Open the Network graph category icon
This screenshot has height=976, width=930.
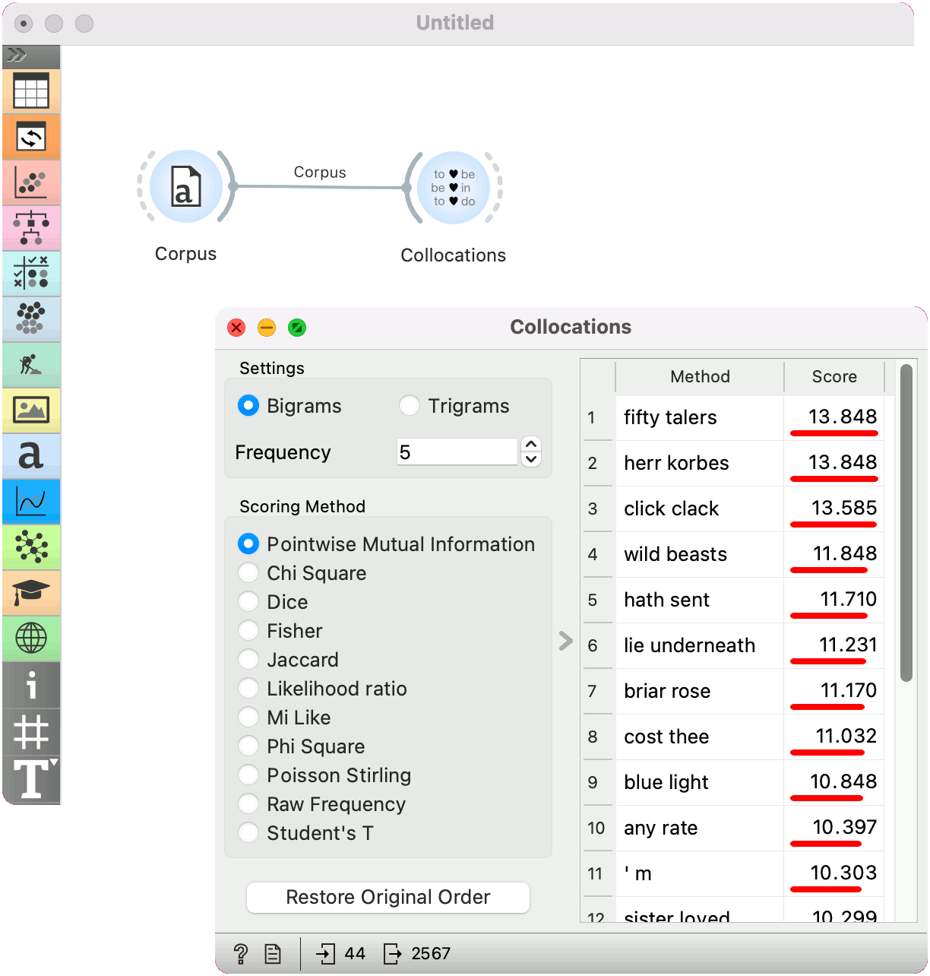coord(31,547)
